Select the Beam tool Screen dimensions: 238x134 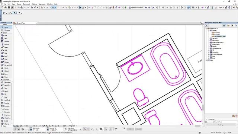click(x=6, y=47)
